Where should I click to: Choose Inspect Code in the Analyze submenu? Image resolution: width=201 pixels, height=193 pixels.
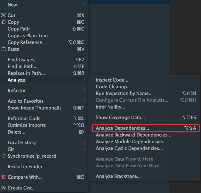(x=112, y=80)
